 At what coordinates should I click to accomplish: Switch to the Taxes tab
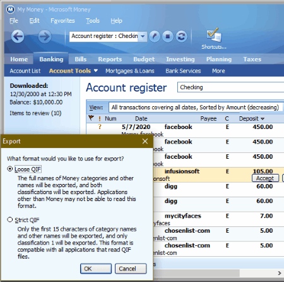coord(252,59)
